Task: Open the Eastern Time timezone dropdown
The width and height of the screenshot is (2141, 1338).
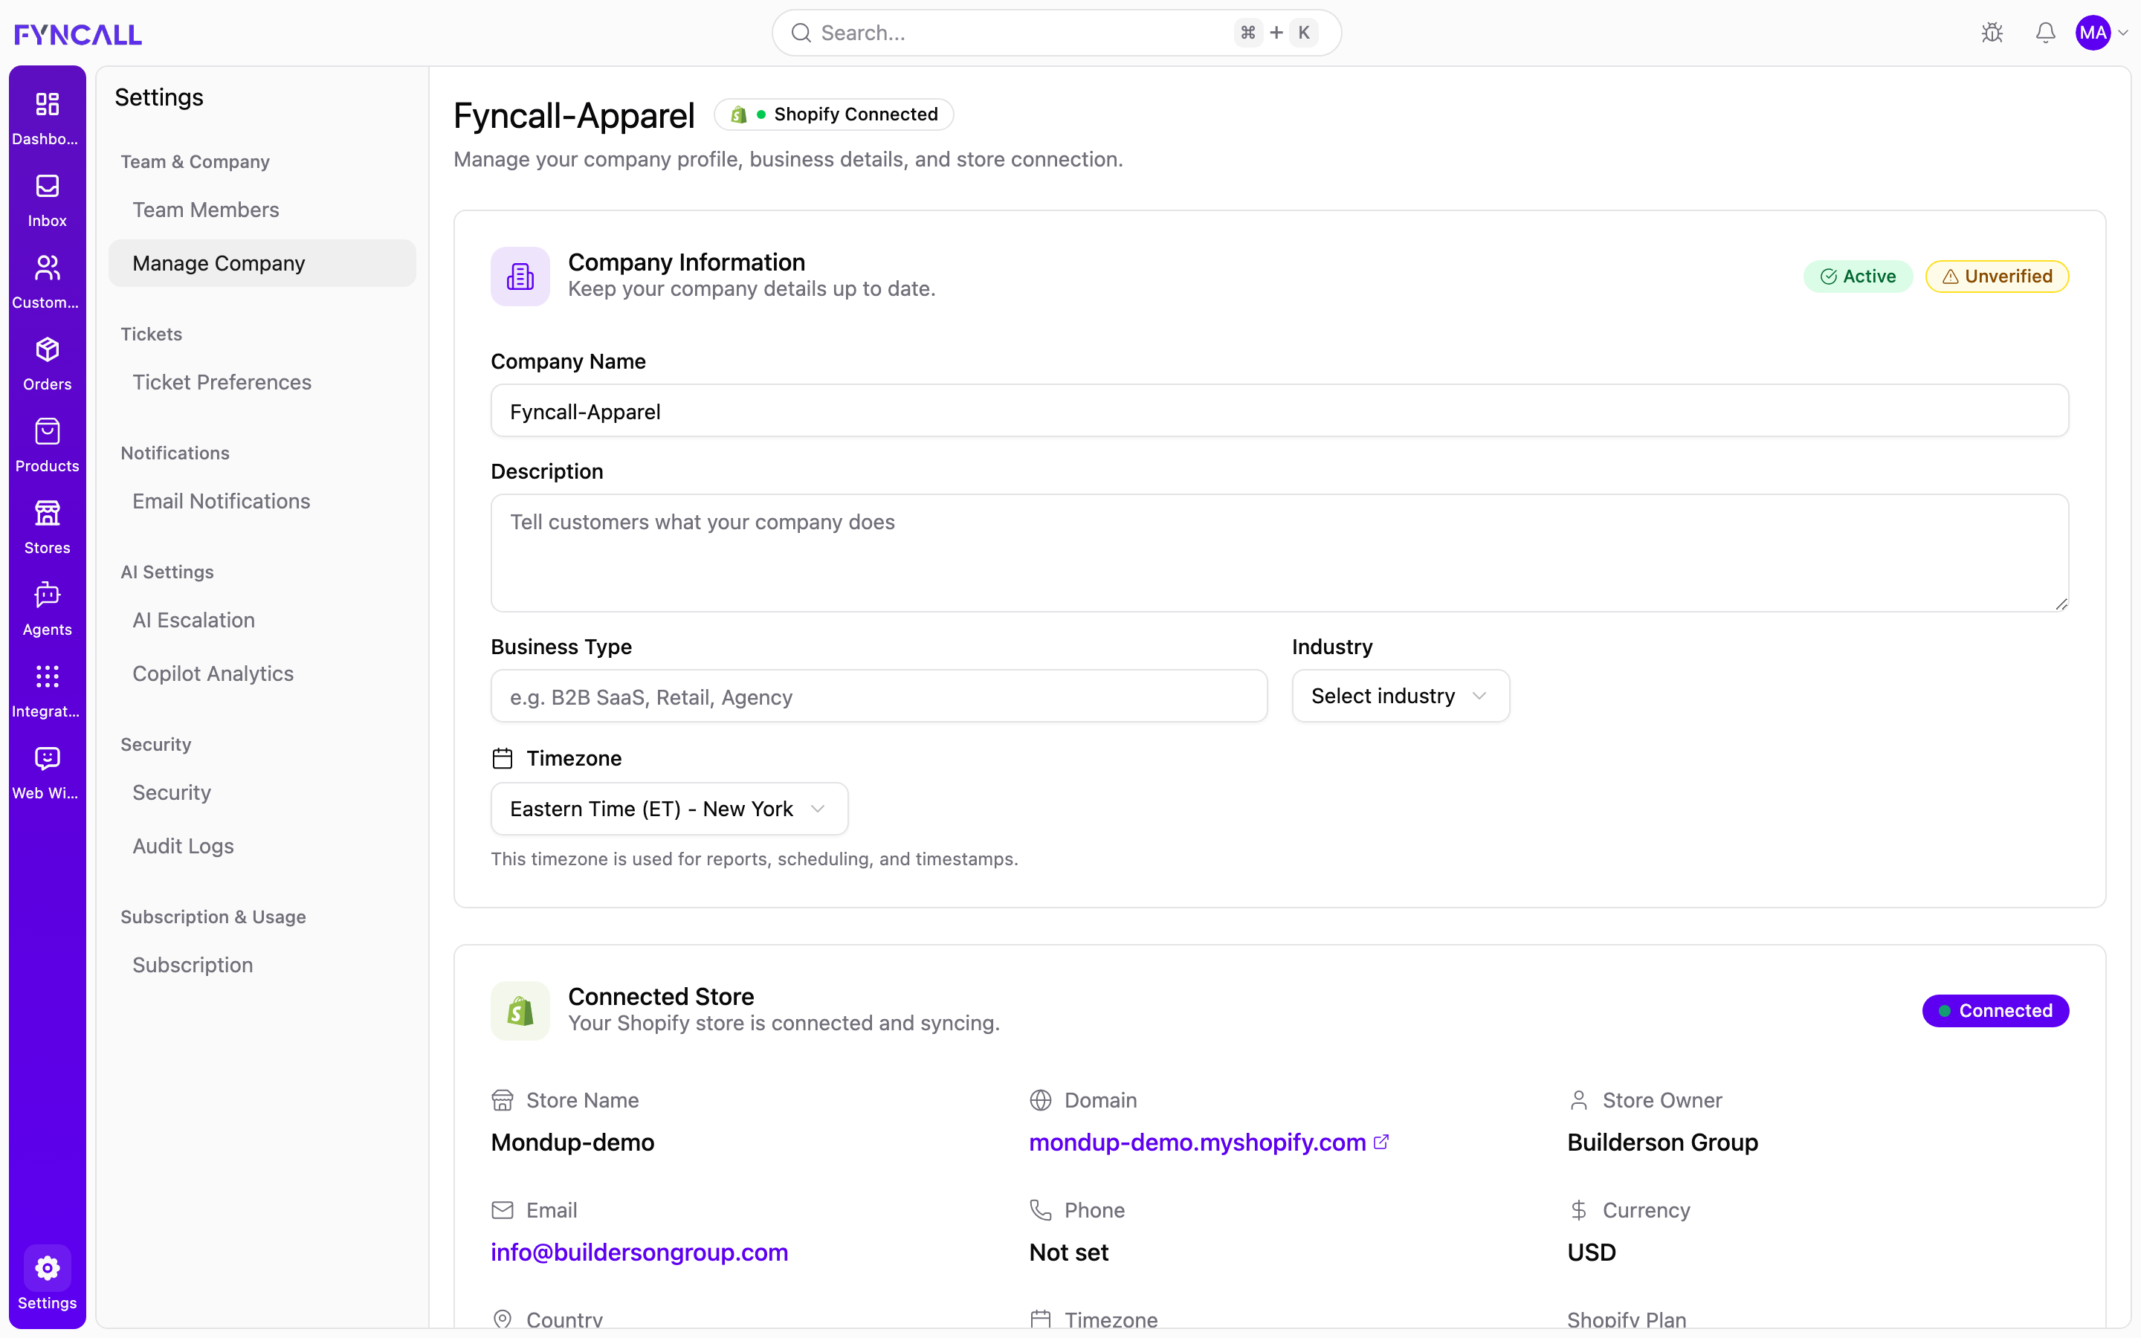Action: click(669, 809)
